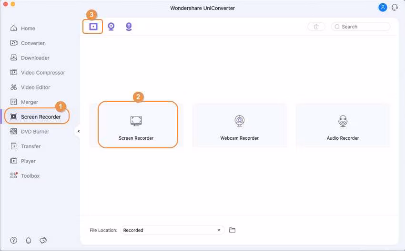Select the audio recorder microphone toolbar icon
The height and width of the screenshot is (251, 405).
[x=129, y=27]
